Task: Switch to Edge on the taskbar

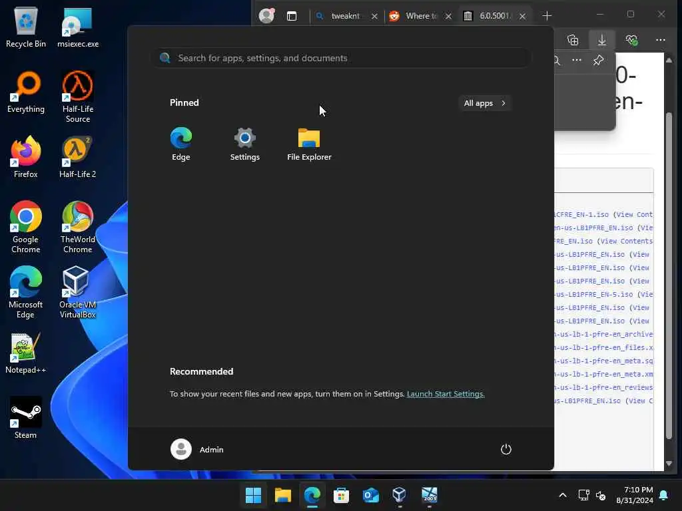Action: pos(312,495)
